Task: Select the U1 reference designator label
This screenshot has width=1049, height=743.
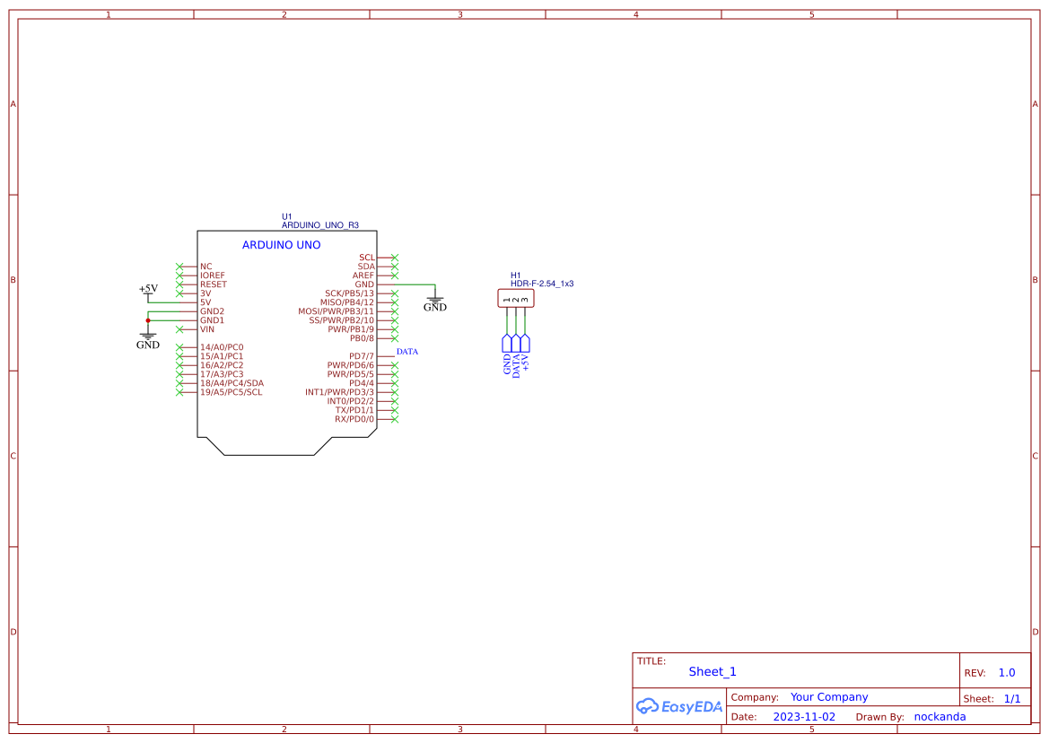Action: click(286, 215)
